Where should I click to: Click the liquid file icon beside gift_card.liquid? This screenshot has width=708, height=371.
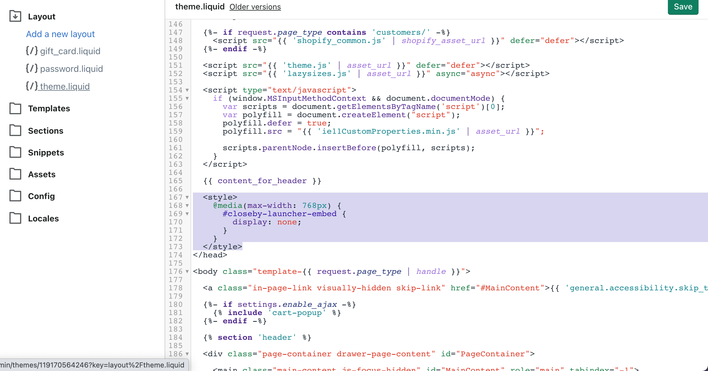pos(32,51)
